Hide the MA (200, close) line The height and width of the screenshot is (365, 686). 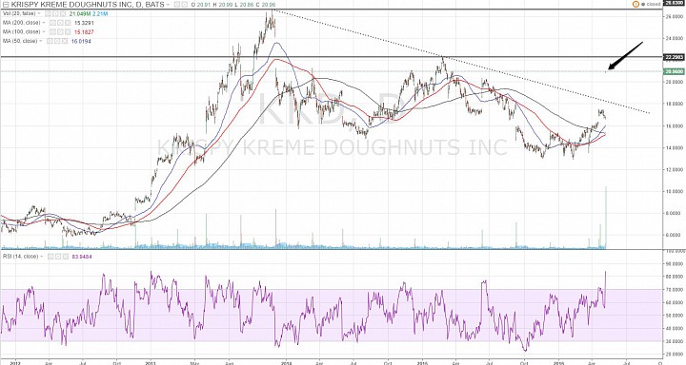(x=52, y=23)
